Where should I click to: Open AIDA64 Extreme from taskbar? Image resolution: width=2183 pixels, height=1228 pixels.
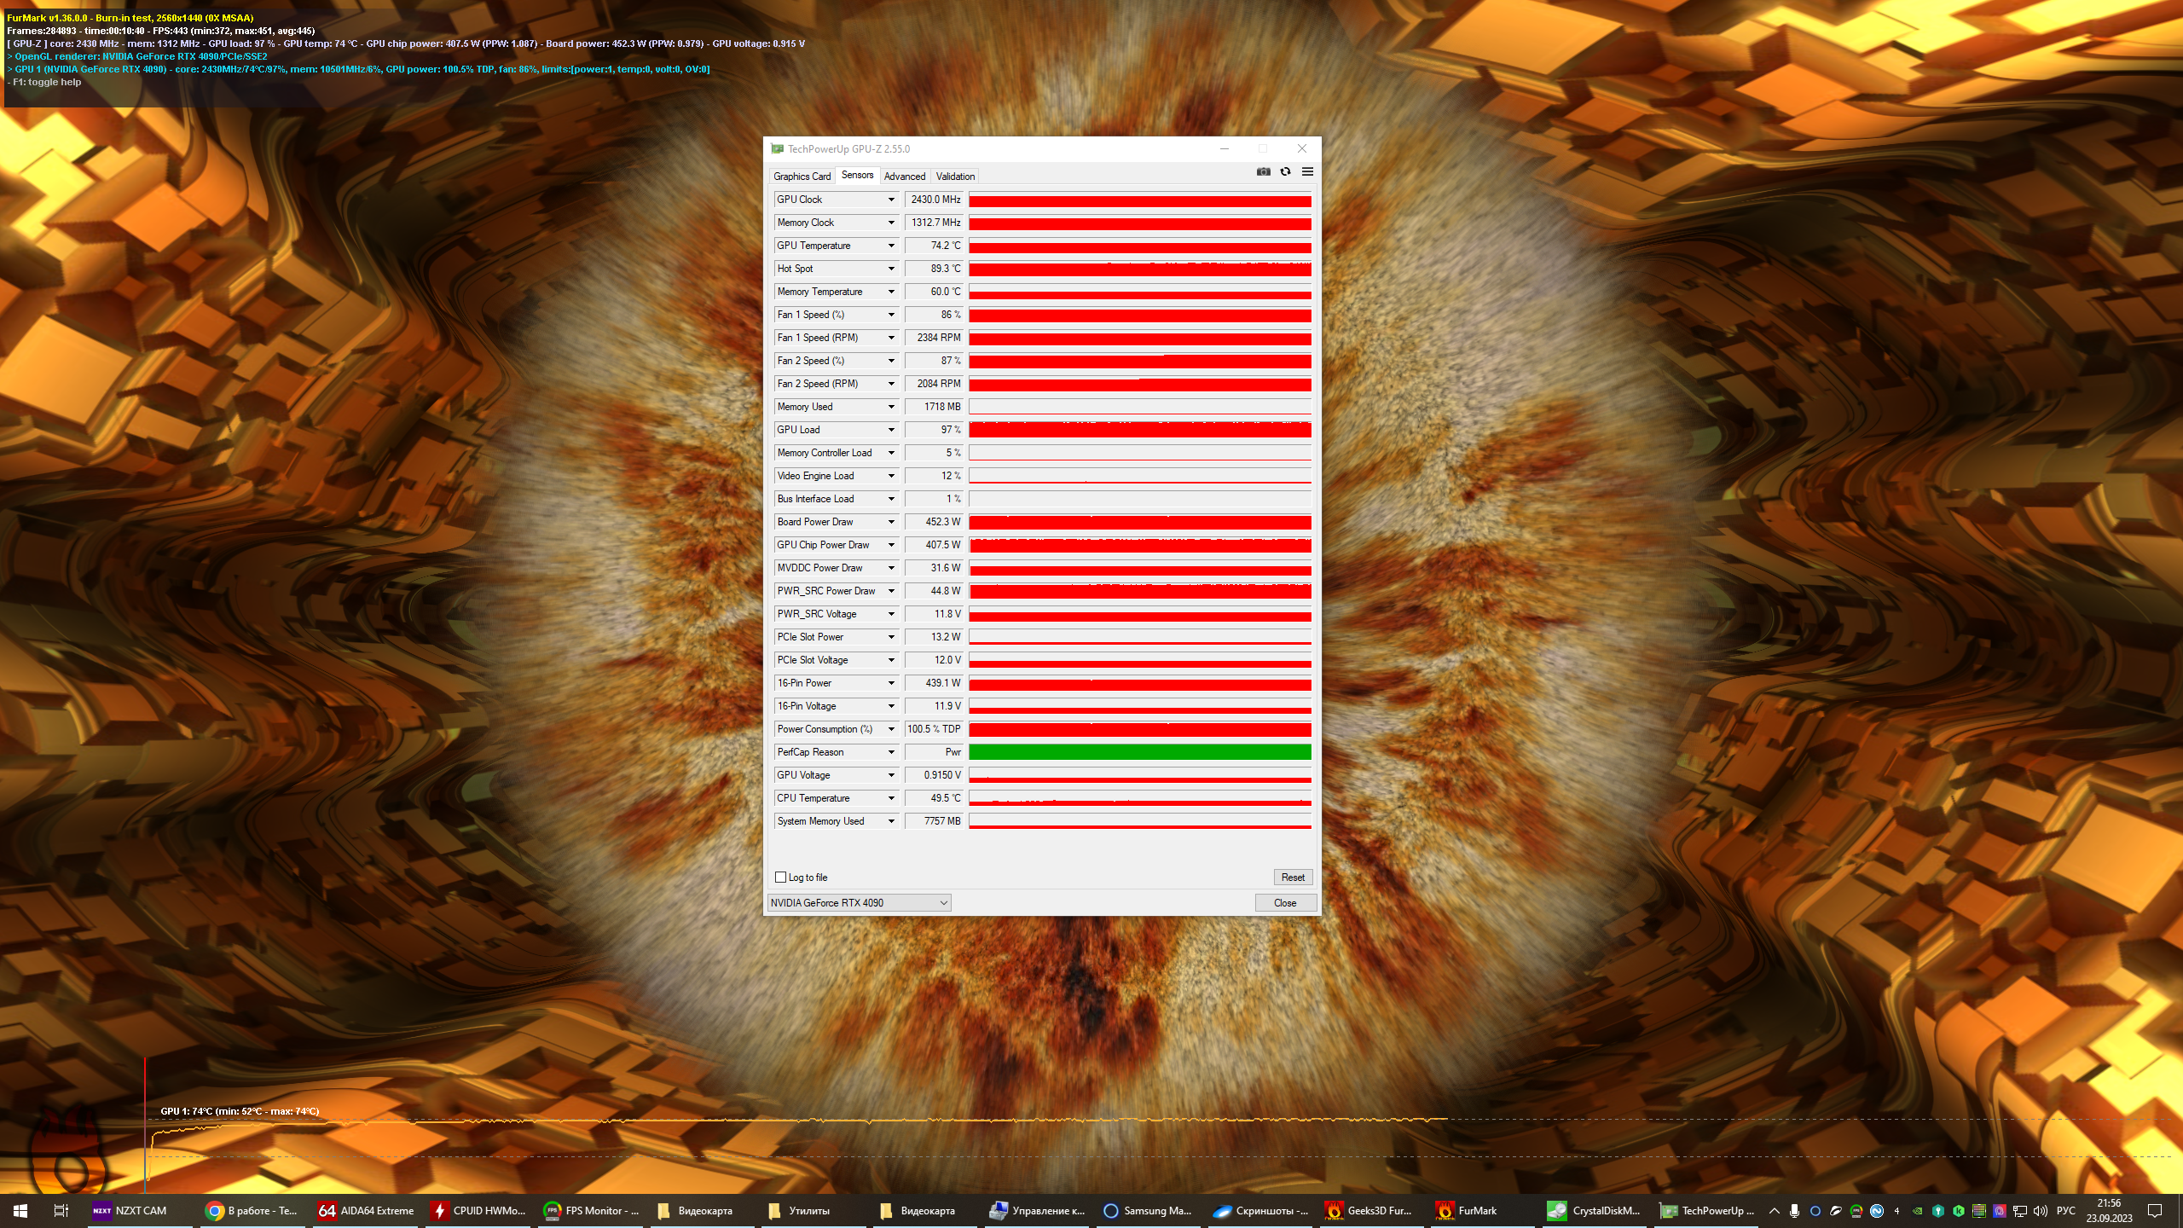pos(366,1210)
